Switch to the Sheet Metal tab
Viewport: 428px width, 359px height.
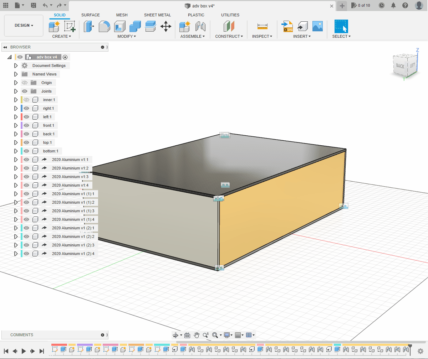tap(158, 15)
